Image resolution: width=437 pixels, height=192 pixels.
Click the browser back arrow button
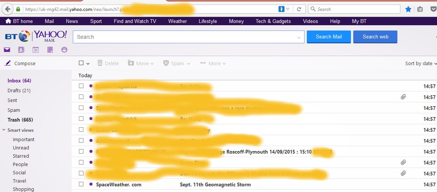[7, 9]
